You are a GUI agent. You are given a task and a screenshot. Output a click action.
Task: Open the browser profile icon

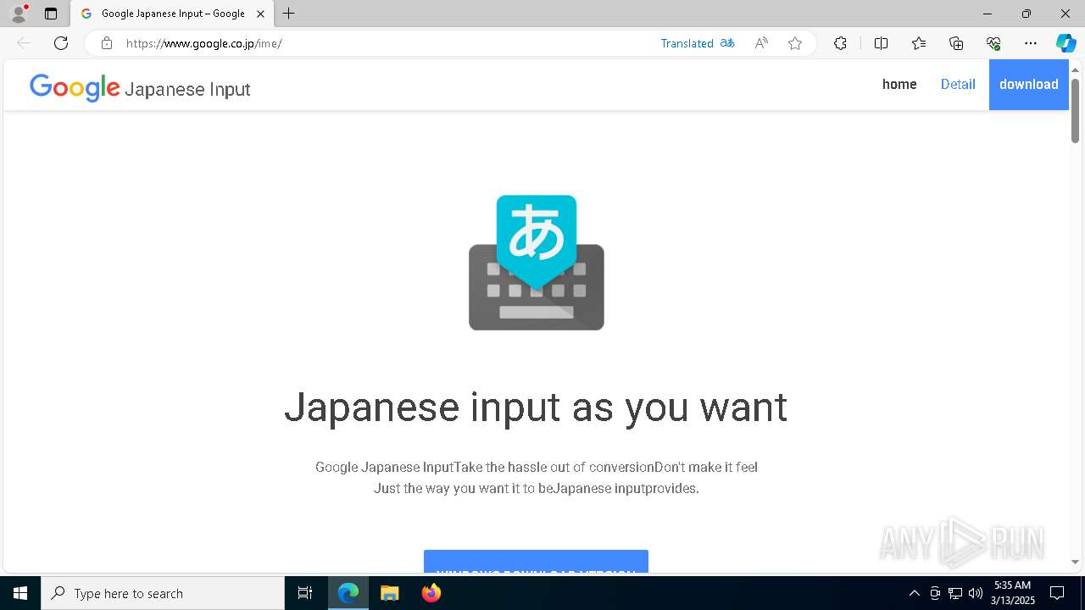coord(18,14)
